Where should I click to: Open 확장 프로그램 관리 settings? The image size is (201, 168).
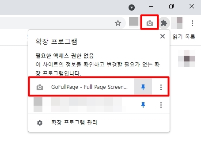click(99, 123)
